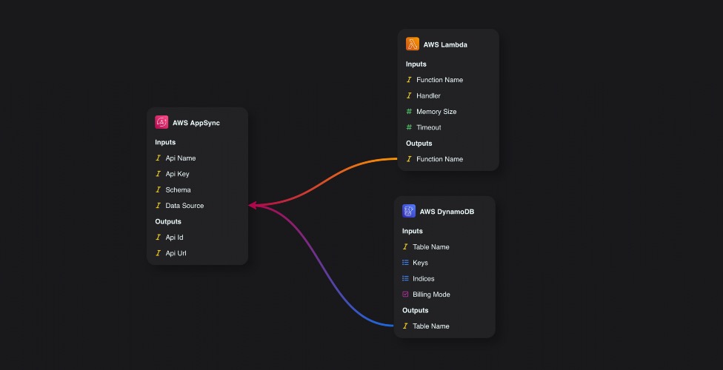
Task: Click DynamoDB's input Table Name label
Action: click(430, 247)
